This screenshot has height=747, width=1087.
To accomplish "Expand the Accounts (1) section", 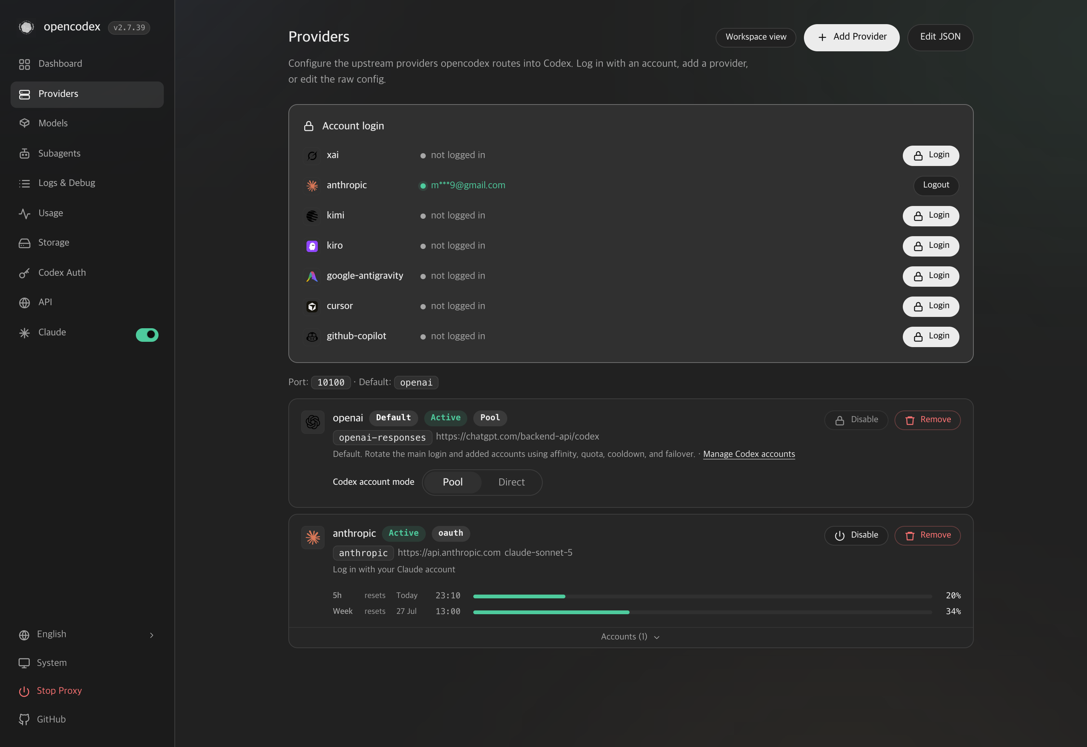I will coord(631,637).
